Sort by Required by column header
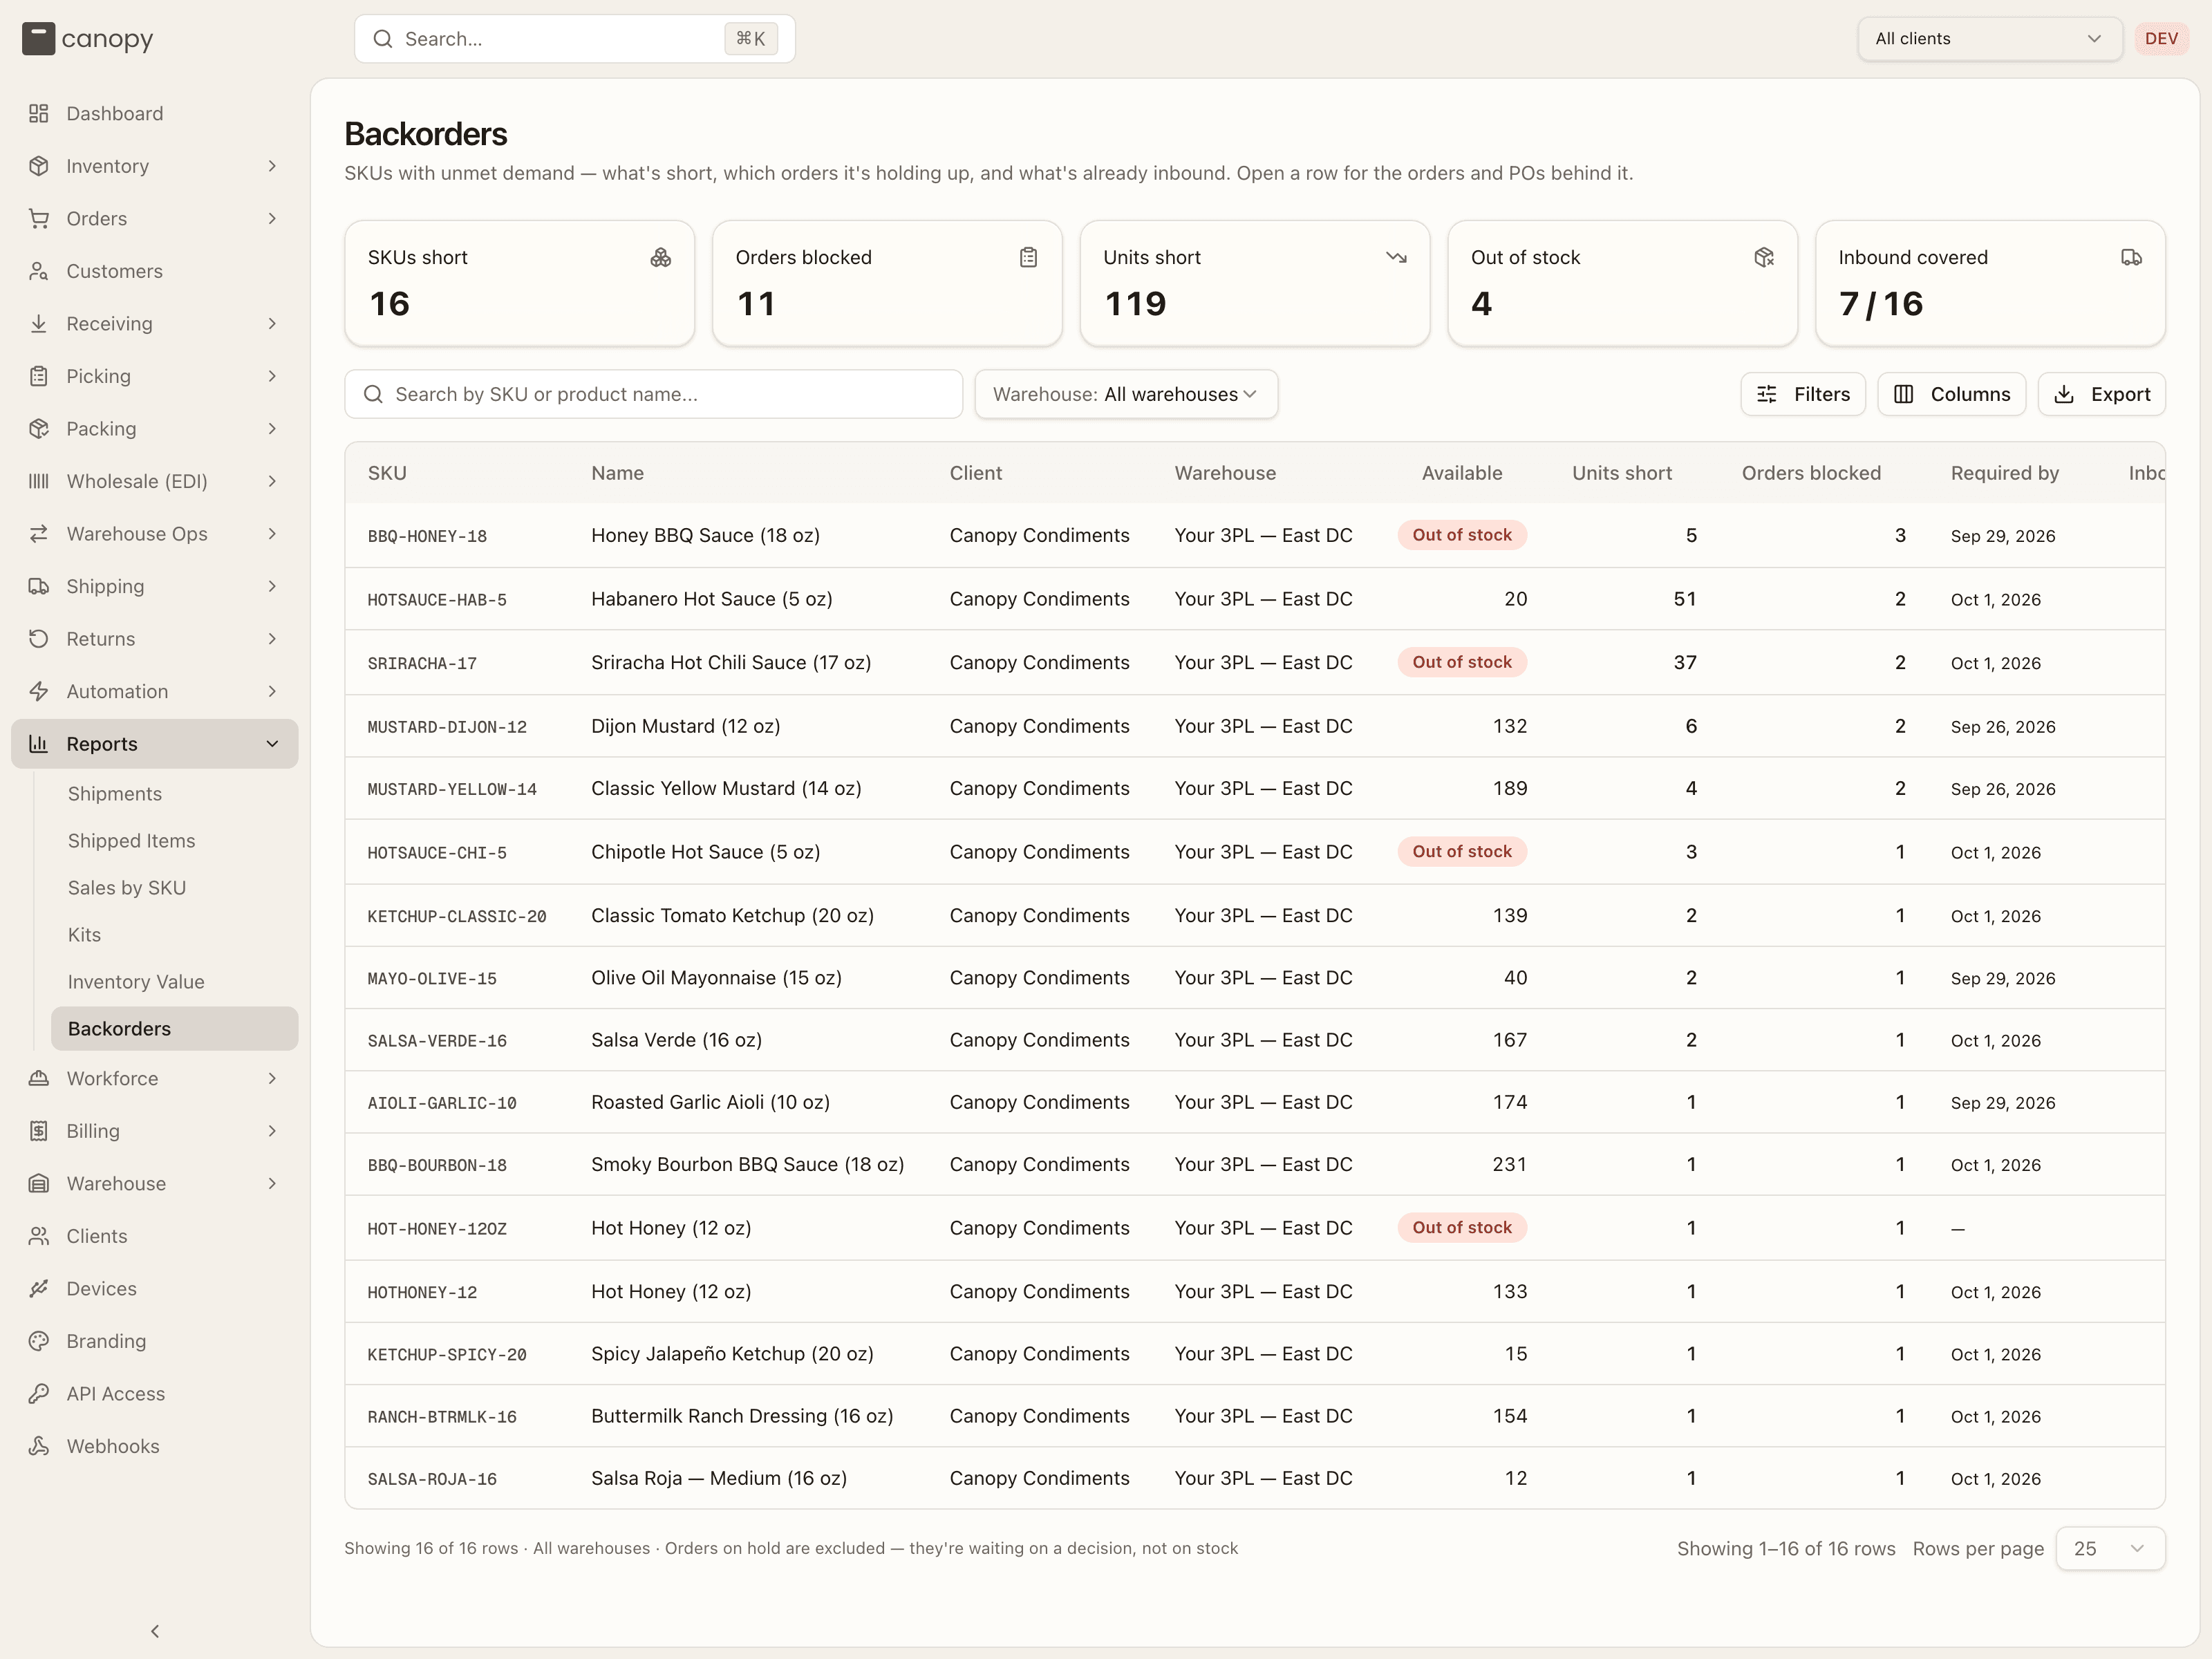This screenshot has width=2212, height=1659. [x=2004, y=473]
